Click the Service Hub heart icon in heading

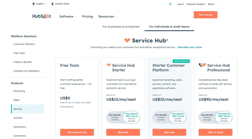127,40
